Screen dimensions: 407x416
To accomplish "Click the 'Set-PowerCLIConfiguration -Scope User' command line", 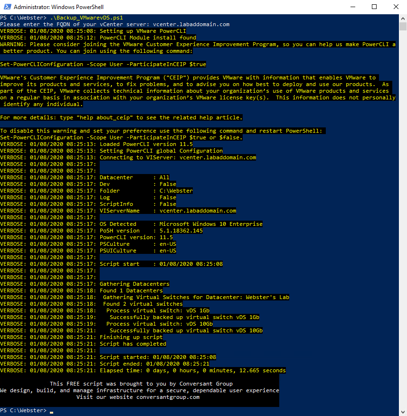I will pyautogui.click(x=103, y=64).
